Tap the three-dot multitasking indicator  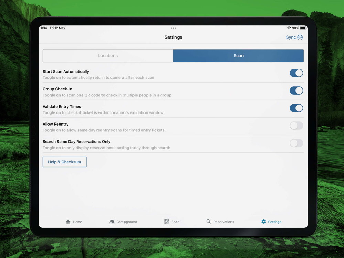click(173, 28)
